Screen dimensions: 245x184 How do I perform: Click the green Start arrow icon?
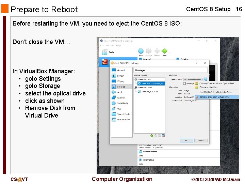click(x=164, y=51)
